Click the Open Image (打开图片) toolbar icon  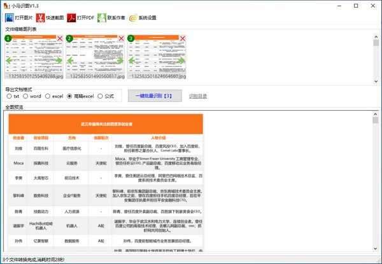click(x=10, y=18)
